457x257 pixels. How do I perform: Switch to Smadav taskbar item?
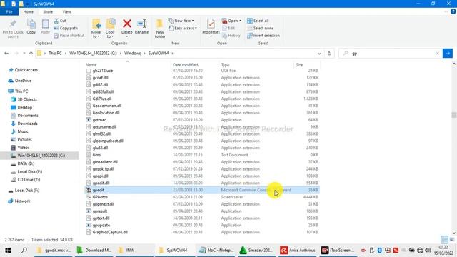click(x=256, y=251)
